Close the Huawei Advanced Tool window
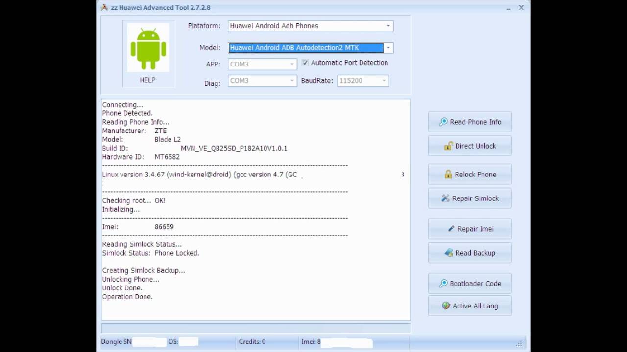Viewport: 627px width, 352px height. point(521,7)
